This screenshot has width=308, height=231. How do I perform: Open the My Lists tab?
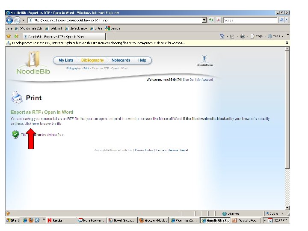pyautogui.click(x=66, y=60)
